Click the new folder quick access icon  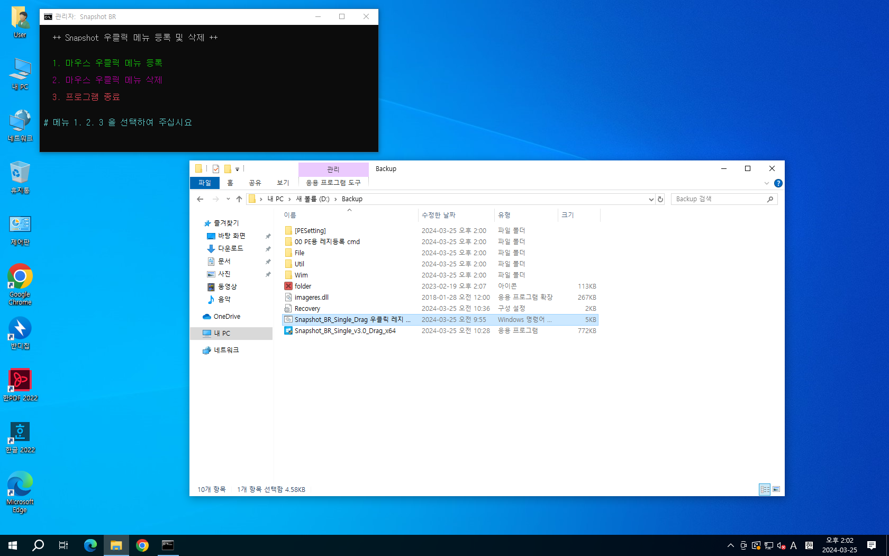(228, 169)
